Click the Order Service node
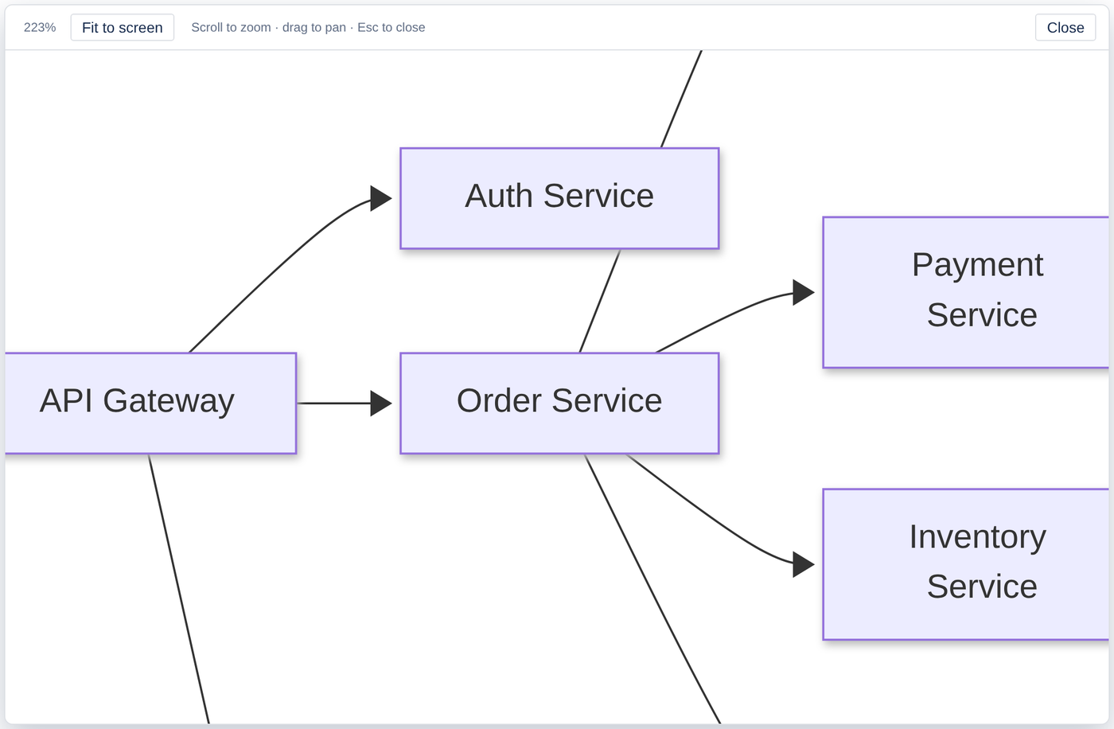The image size is (1114, 729). click(x=559, y=403)
